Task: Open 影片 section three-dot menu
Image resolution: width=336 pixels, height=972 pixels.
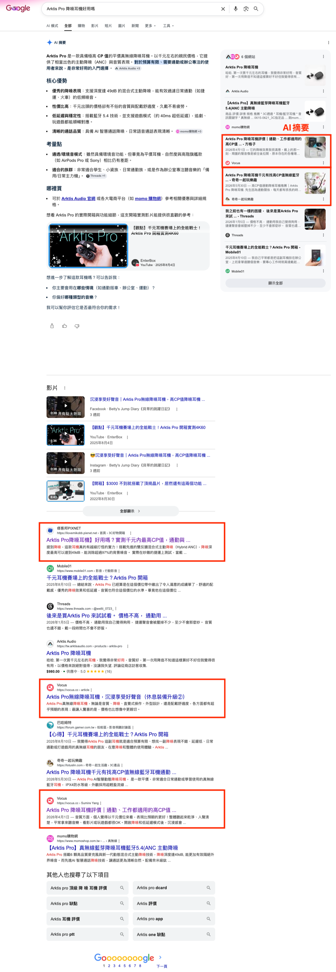Action: (x=65, y=388)
